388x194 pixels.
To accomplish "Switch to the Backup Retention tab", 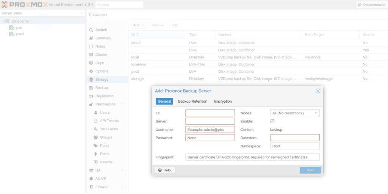I will coord(192,102).
